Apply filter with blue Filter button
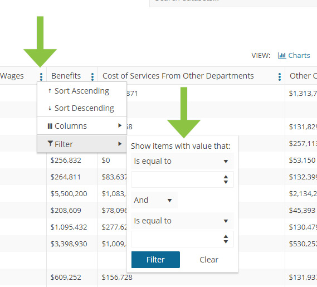The height and width of the screenshot is (287, 317). click(x=155, y=260)
